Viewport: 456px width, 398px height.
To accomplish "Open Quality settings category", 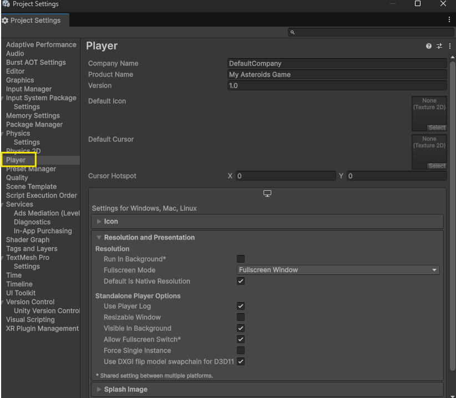I will click(x=17, y=177).
